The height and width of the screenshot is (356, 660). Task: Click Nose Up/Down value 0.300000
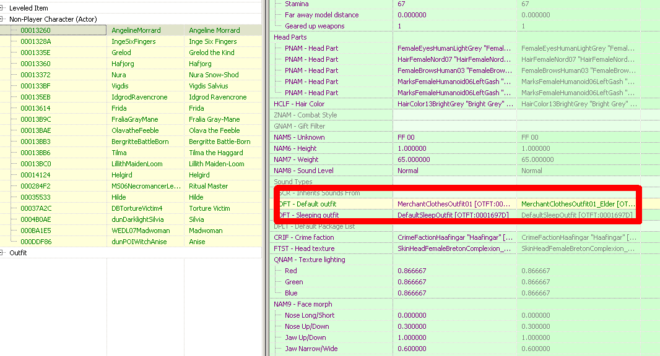coord(412,326)
